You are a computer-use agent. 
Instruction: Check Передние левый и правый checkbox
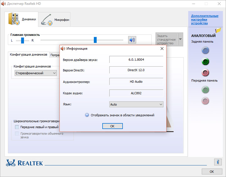(x=17, y=127)
